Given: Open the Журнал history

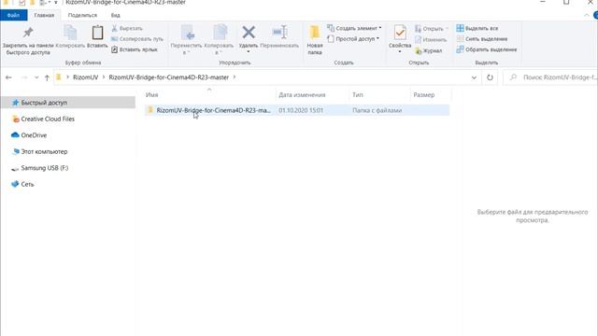Looking at the screenshot, I should click(x=429, y=50).
